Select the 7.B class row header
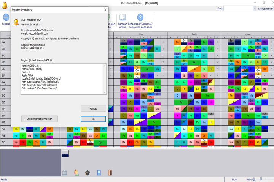The height and width of the screenshot is (182, 274). pyautogui.click(x=3, y=135)
